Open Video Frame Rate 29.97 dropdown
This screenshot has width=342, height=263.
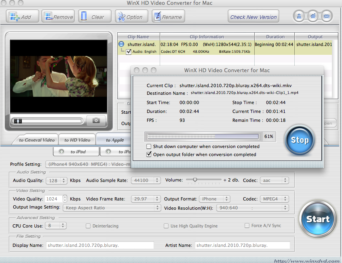146,199
